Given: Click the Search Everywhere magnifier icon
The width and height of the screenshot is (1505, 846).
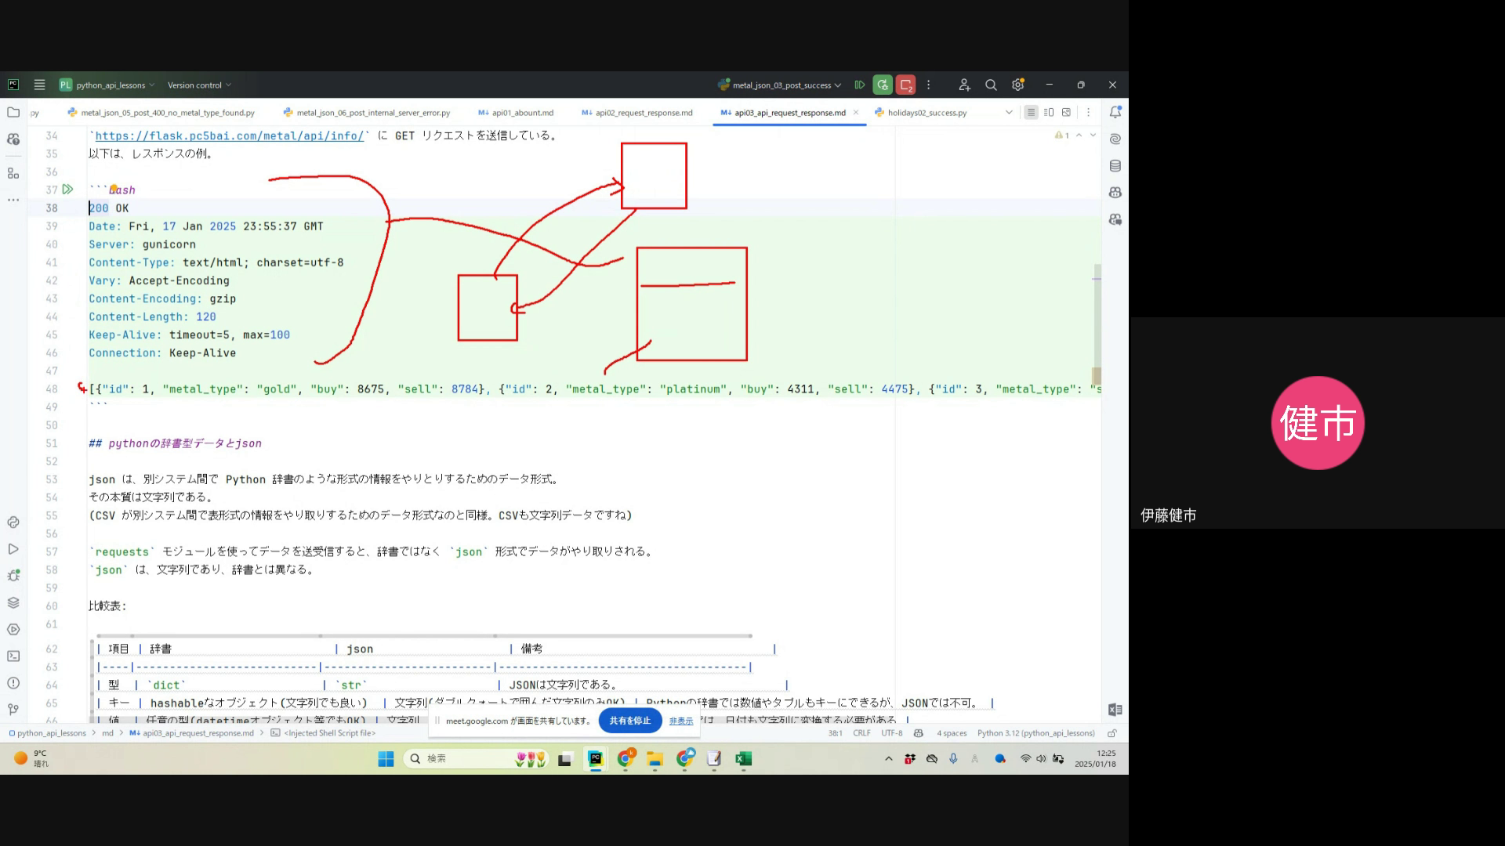Looking at the screenshot, I should point(991,85).
